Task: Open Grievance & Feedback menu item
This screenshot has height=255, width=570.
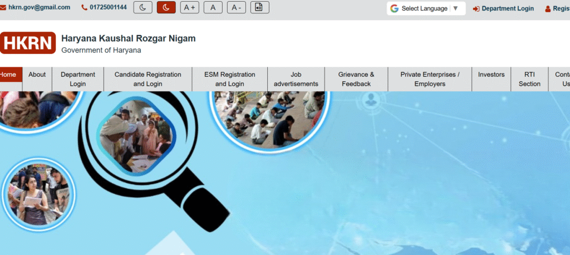Action: point(356,79)
